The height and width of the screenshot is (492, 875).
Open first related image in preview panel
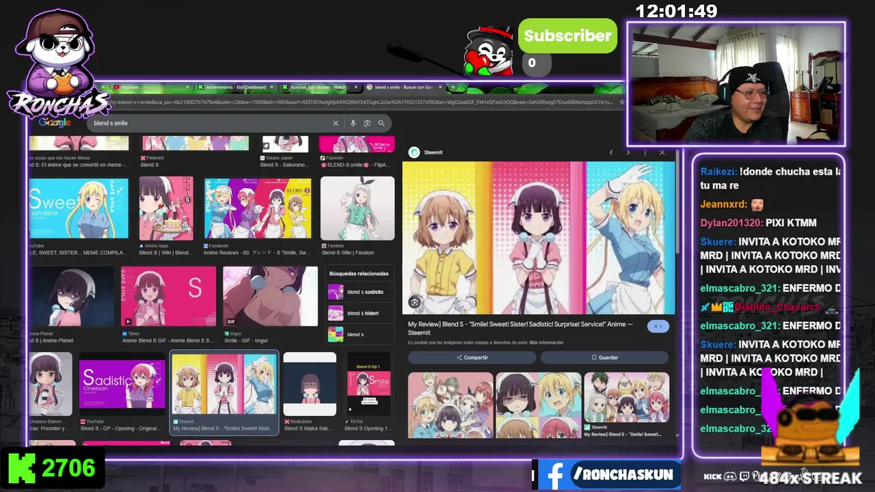(x=450, y=405)
